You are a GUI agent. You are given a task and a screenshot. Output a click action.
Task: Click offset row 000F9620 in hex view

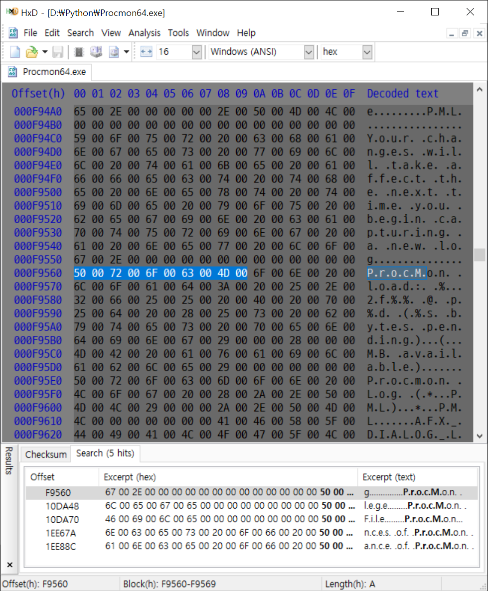click(38, 435)
